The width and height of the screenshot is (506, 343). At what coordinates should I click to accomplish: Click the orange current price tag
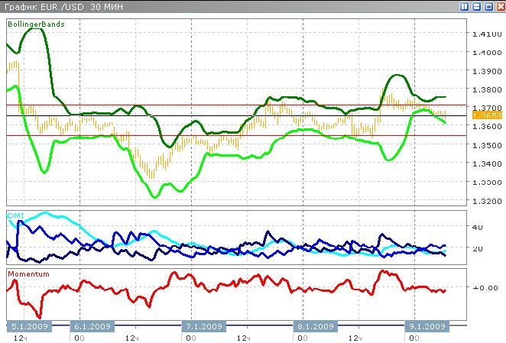[486, 115]
